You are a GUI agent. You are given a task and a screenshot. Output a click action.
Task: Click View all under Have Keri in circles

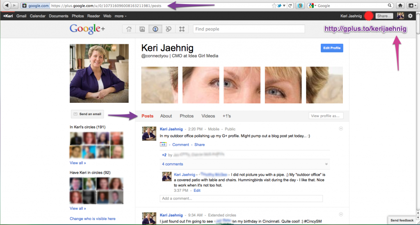(x=78, y=208)
